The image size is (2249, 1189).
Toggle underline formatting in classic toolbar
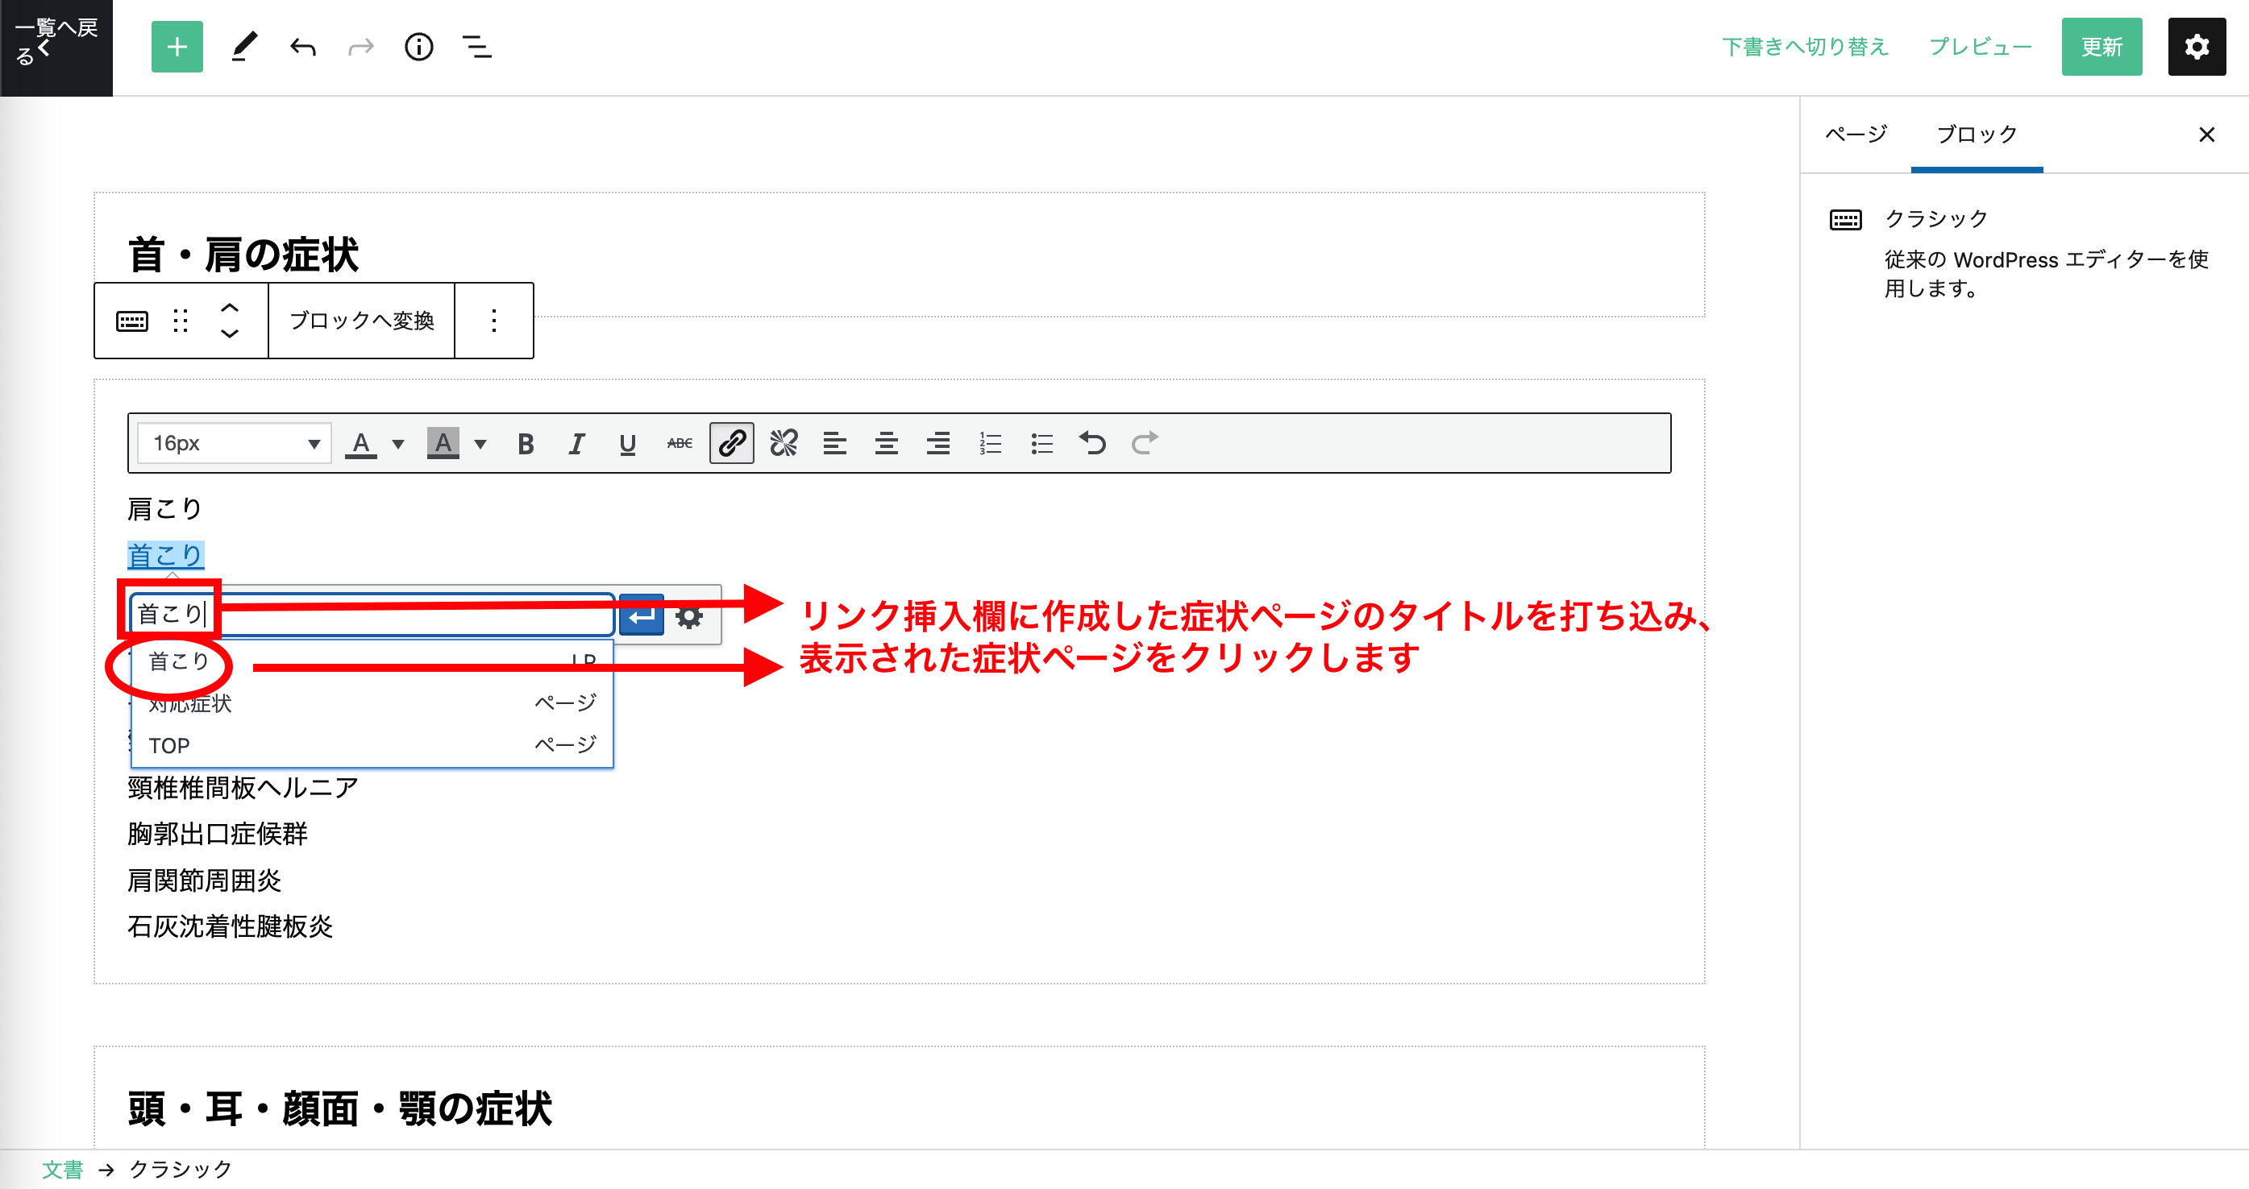627,444
